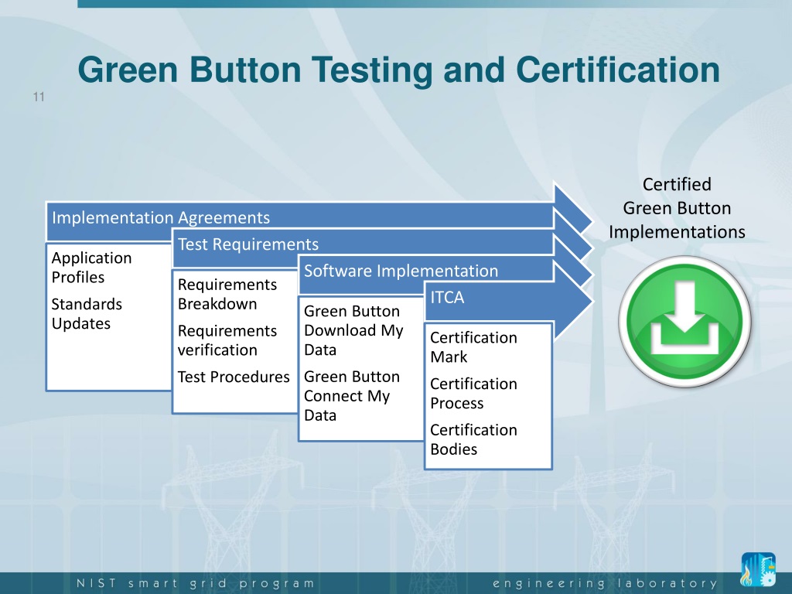Select the Software Implementation arrow
Screen dimensions: 792x594
(x=445, y=271)
